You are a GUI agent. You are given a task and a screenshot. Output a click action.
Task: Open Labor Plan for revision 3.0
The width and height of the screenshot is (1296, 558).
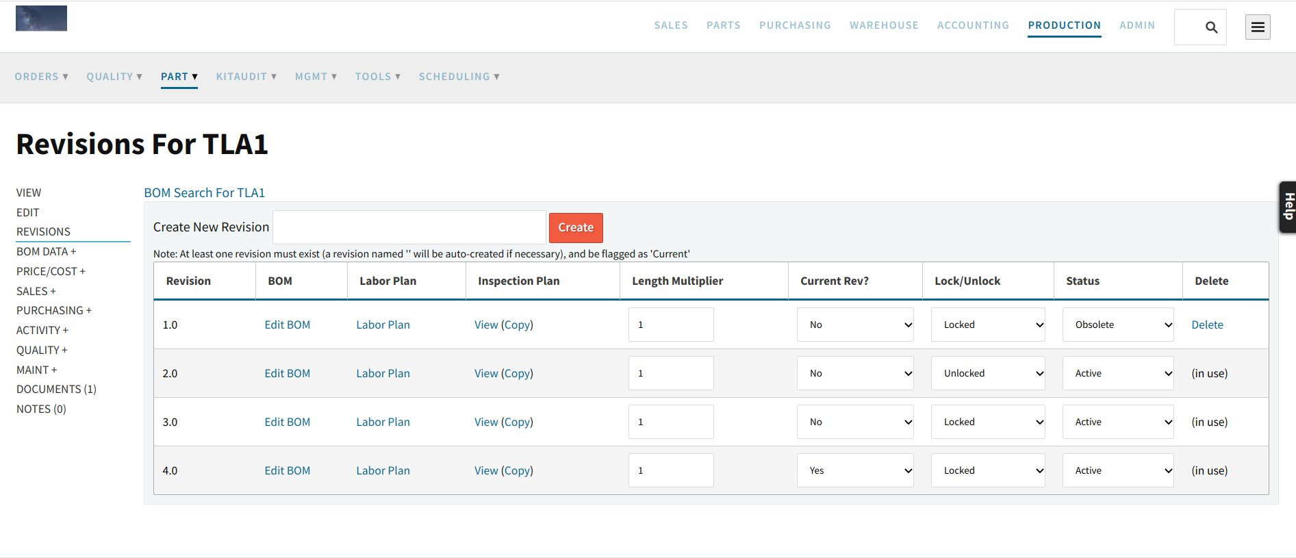[383, 422]
